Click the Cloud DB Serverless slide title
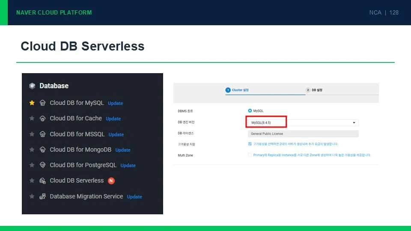The height and width of the screenshot is (231, 411). [83, 46]
